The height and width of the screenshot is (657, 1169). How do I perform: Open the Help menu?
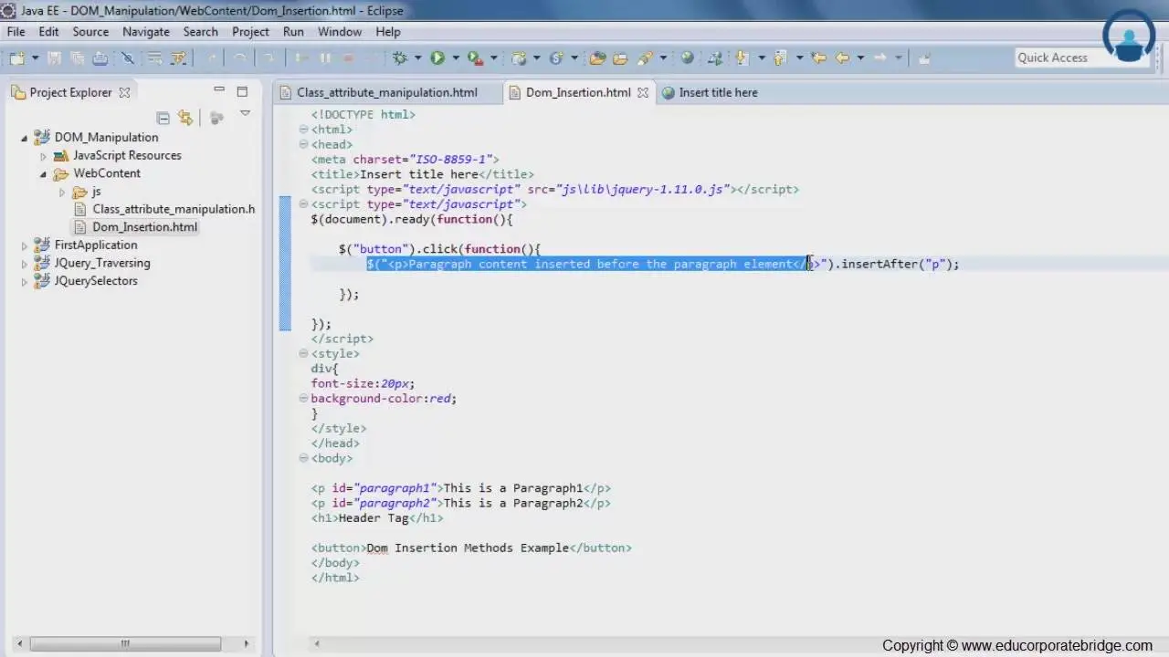tap(388, 31)
